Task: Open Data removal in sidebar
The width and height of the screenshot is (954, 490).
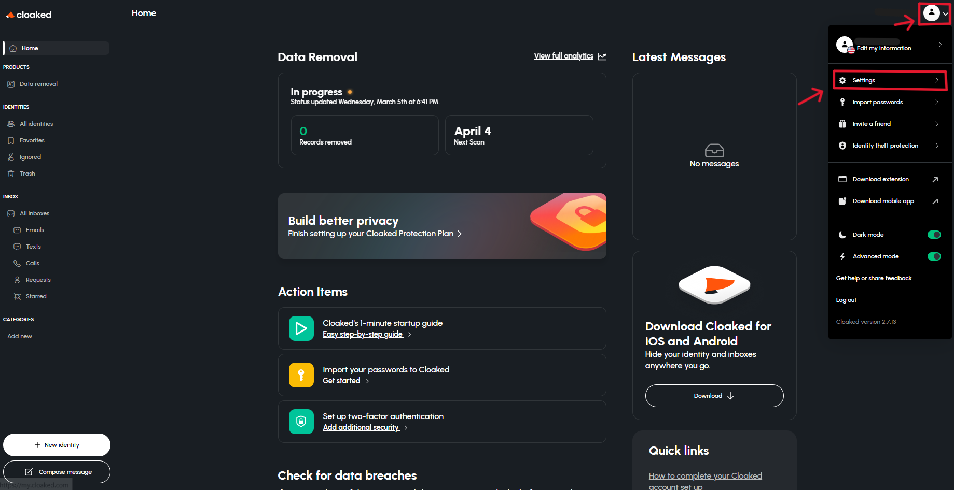Action: tap(38, 84)
